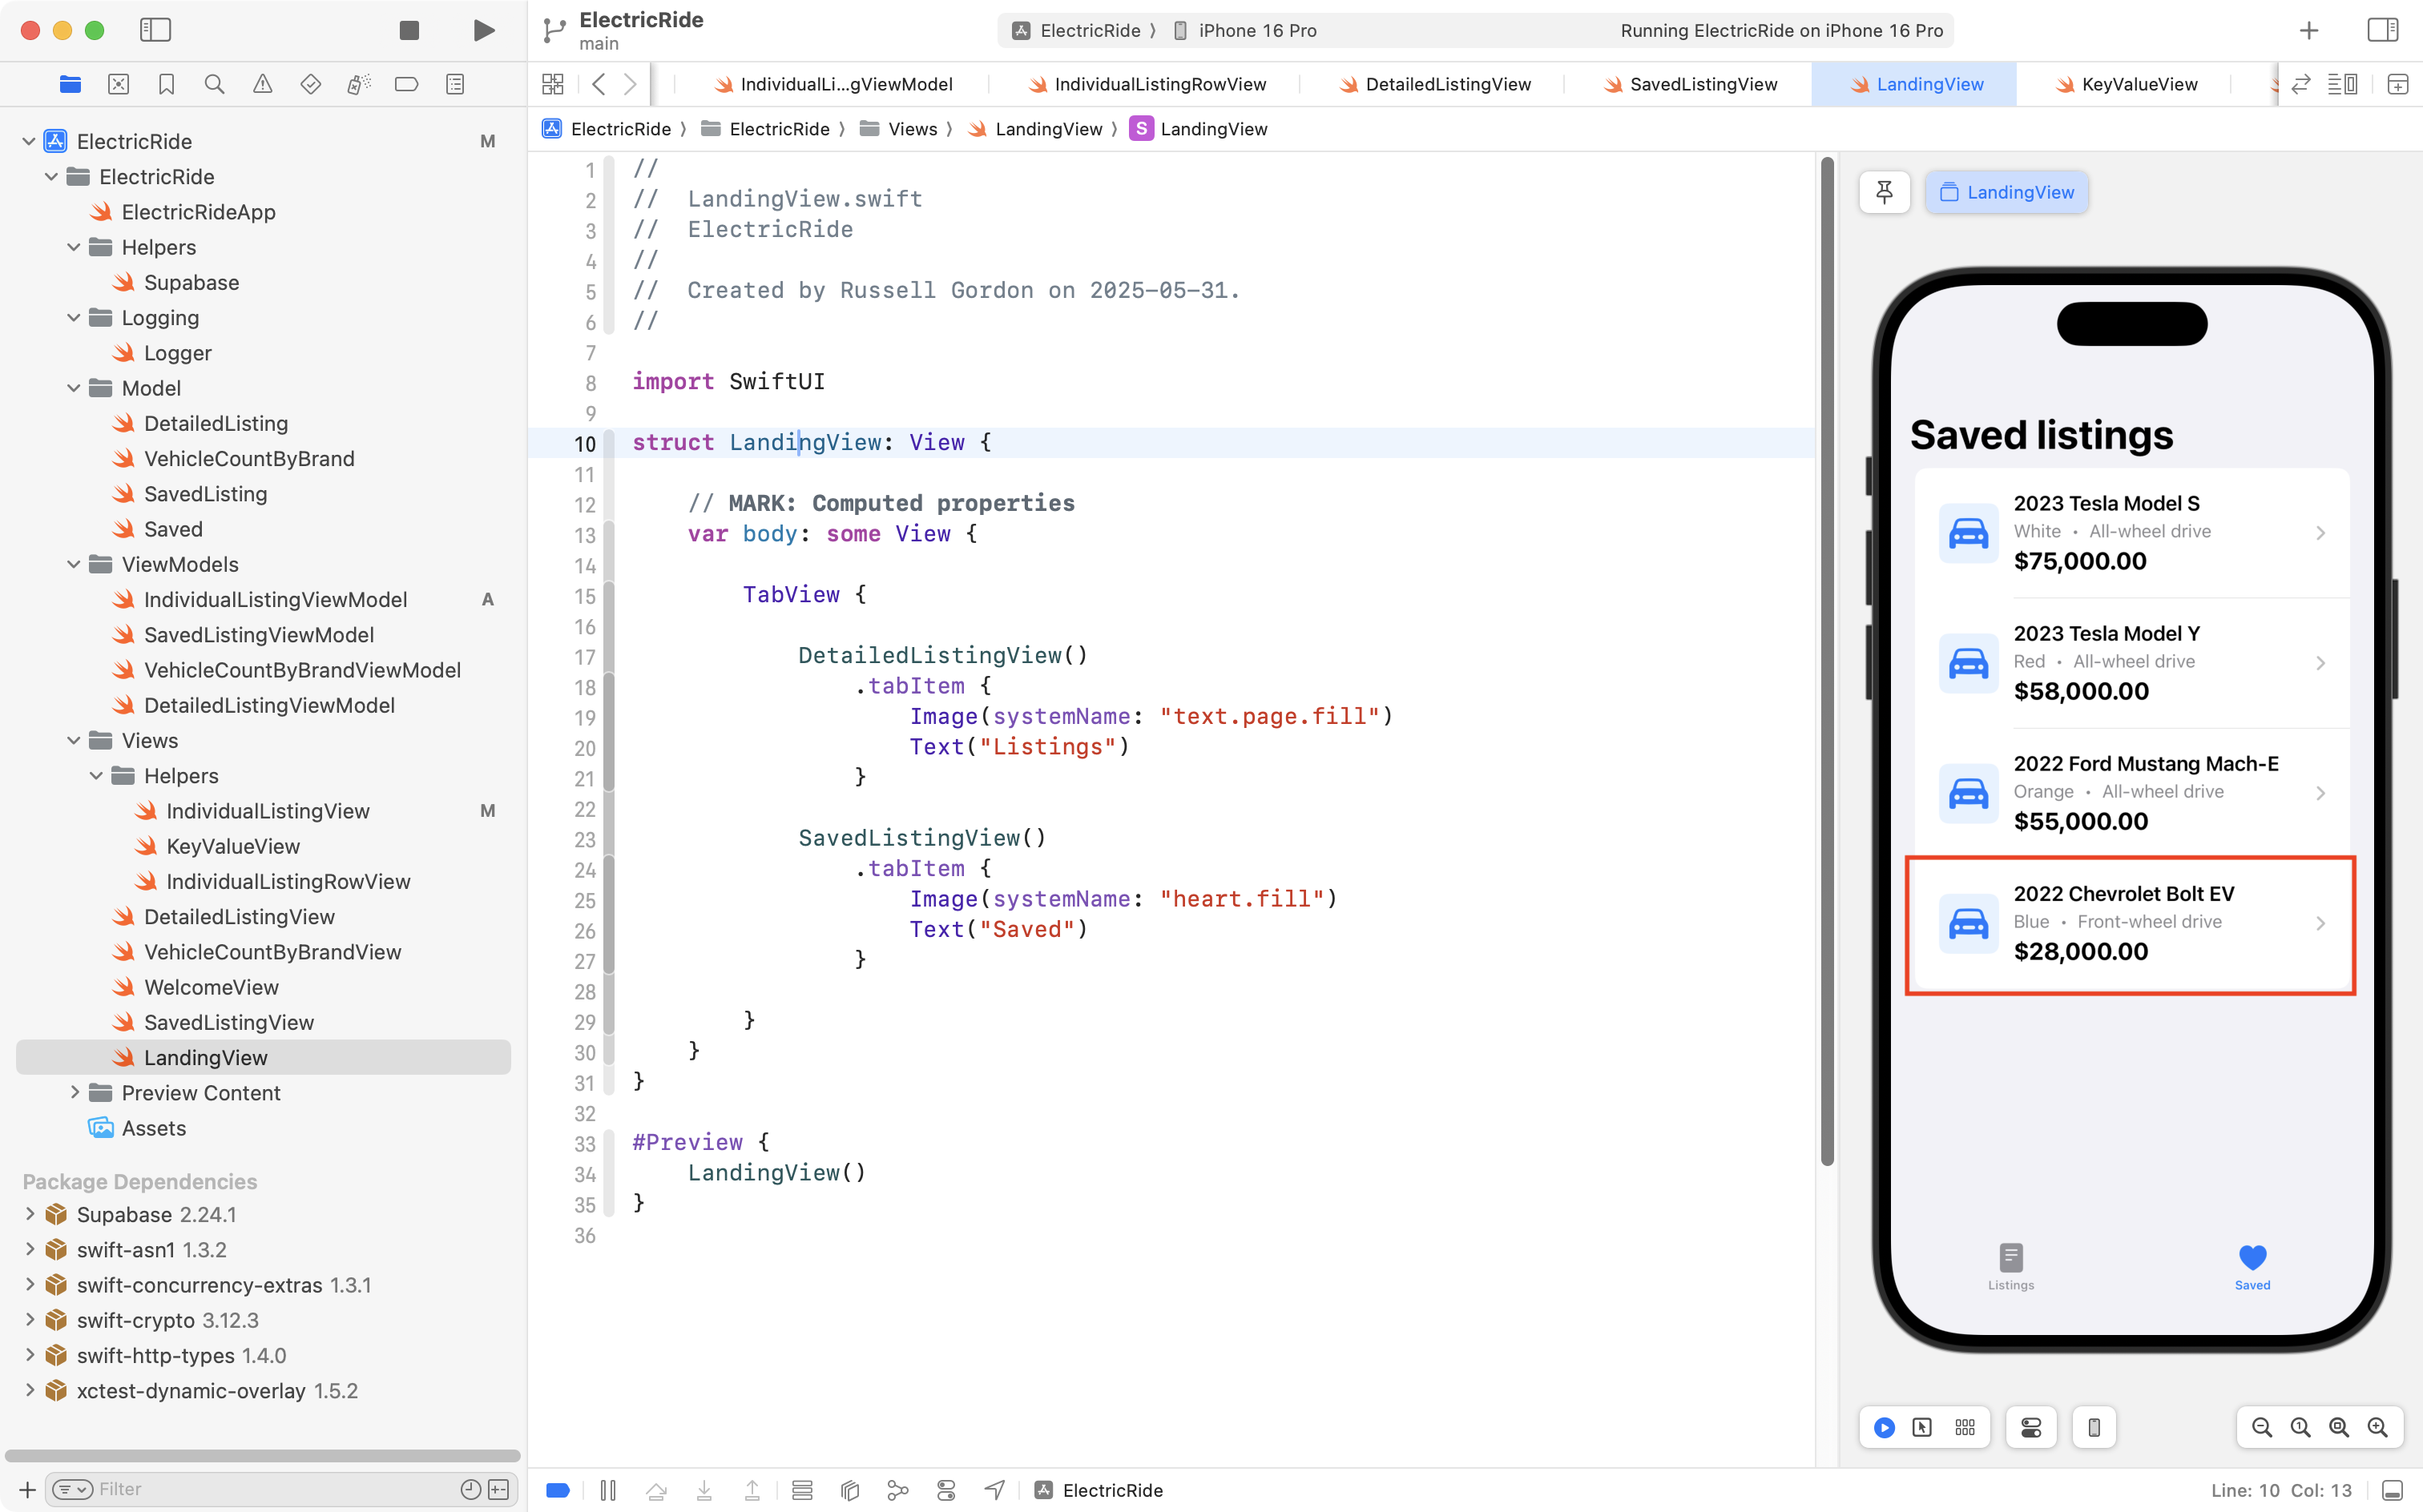Screen dimensions: 2423x1512
Task: Click the LandingView preview selector button
Action: (x=2007, y=192)
